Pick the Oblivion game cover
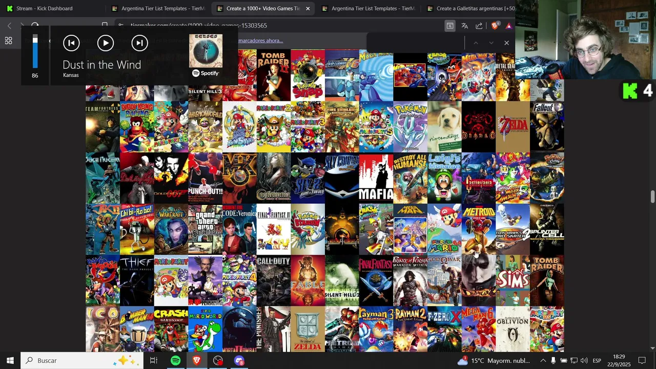656x369 pixels. 512,329
